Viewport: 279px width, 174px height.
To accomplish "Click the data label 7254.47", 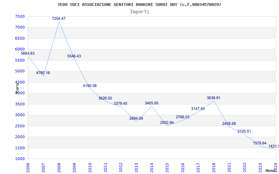I will tap(59, 18).
